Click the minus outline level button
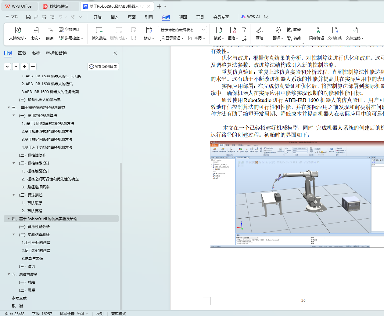Screen dimensions: 384x316 [x=33, y=67]
